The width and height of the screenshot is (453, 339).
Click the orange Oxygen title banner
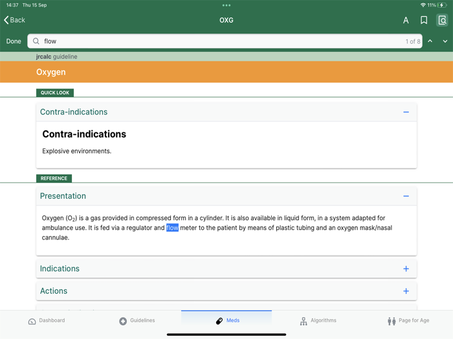point(226,72)
